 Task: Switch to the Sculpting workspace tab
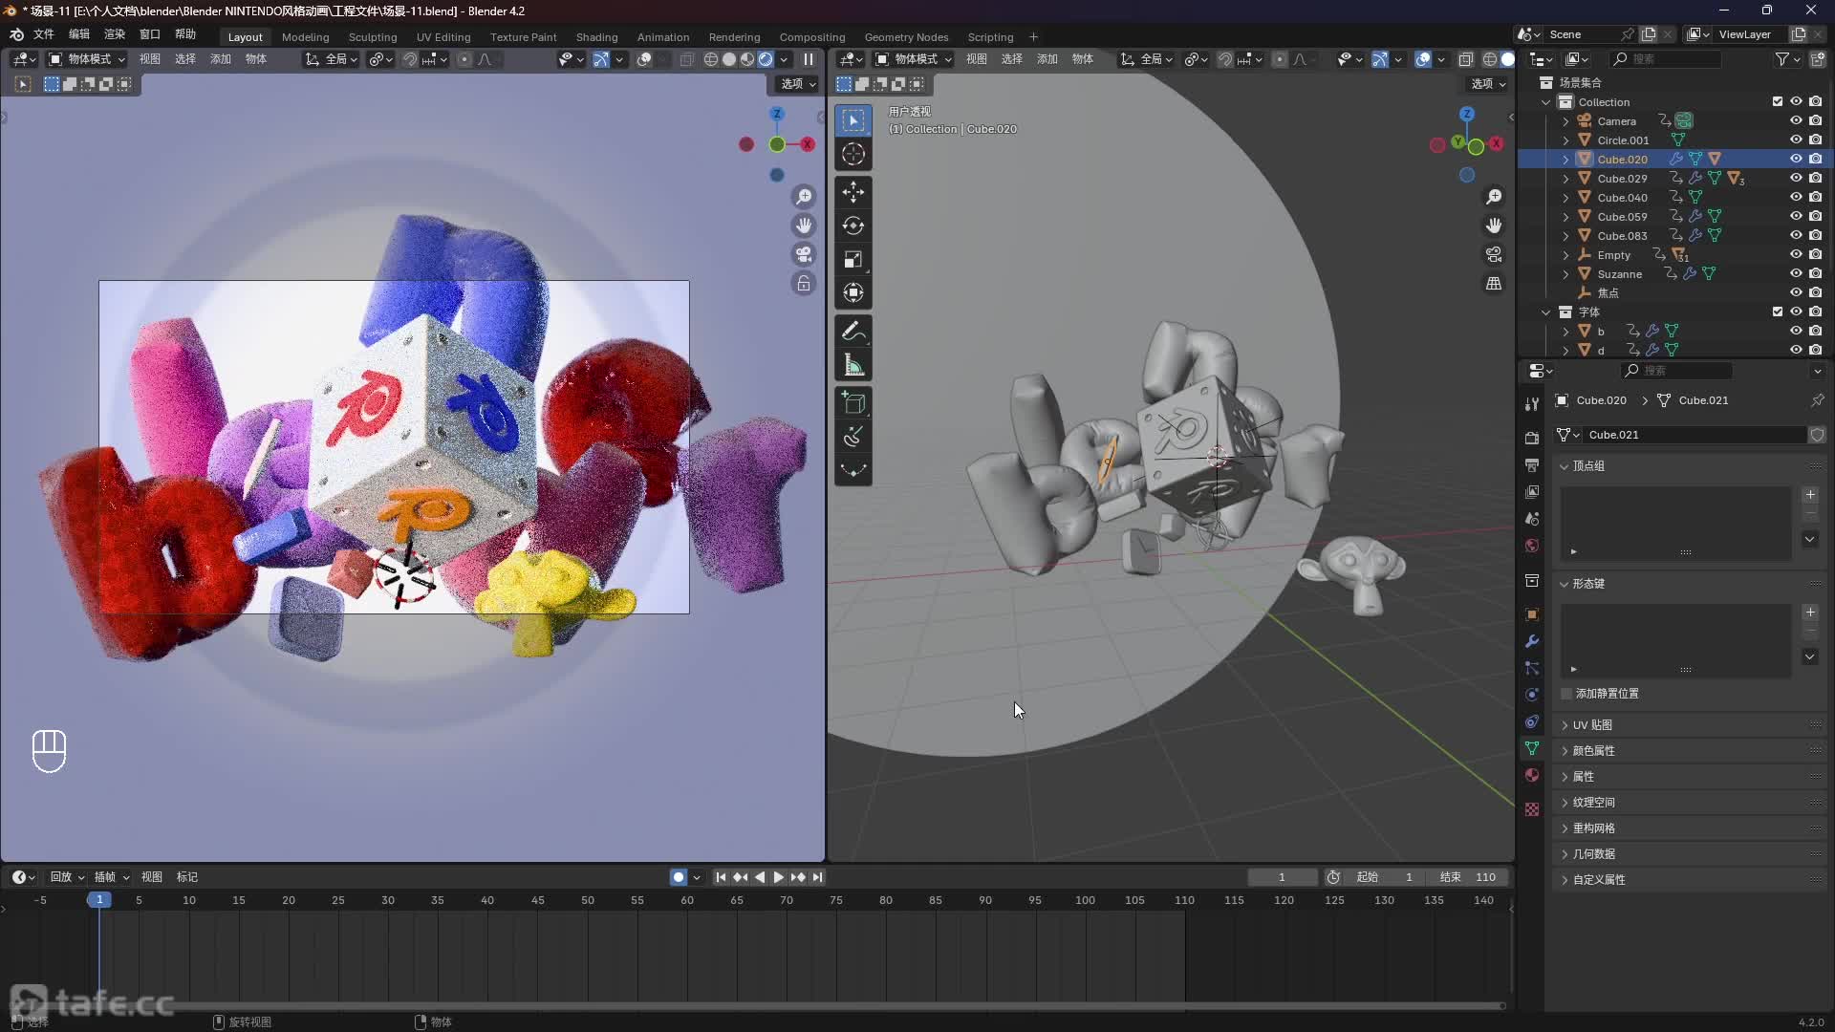(x=373, y=37)
